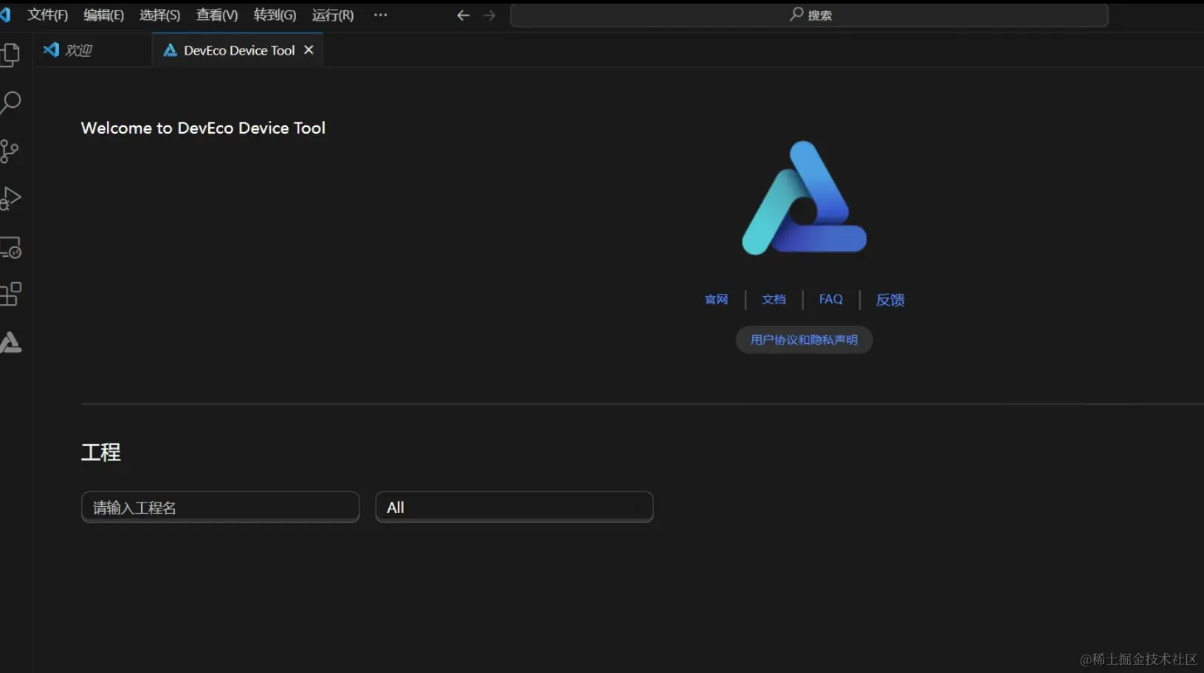Open the 转到(G) menu
Image resolution: width=1204 pixels, height=673 pixels.
[x=275, y=15]
